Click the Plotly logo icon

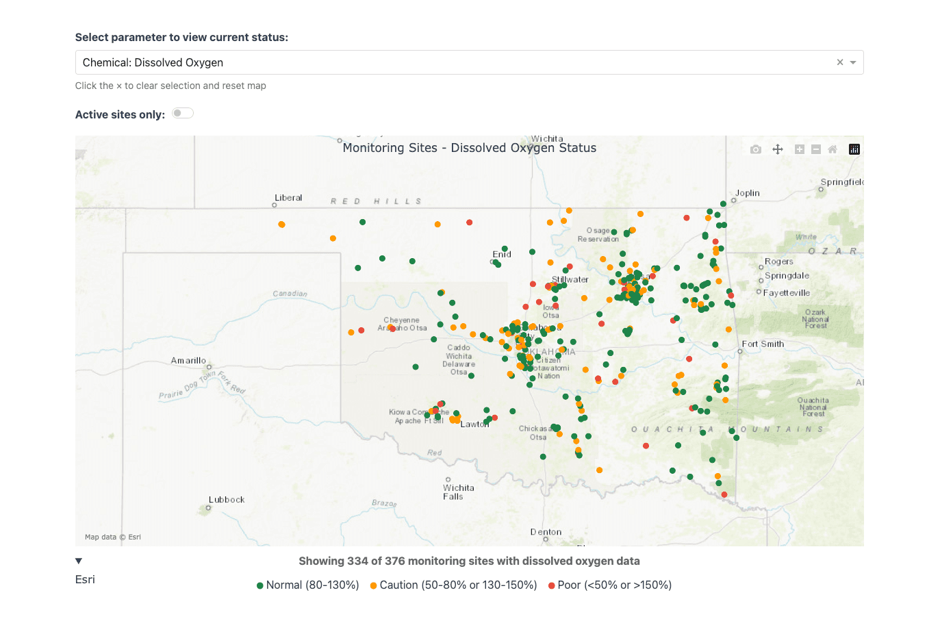(x=854, y=149)
